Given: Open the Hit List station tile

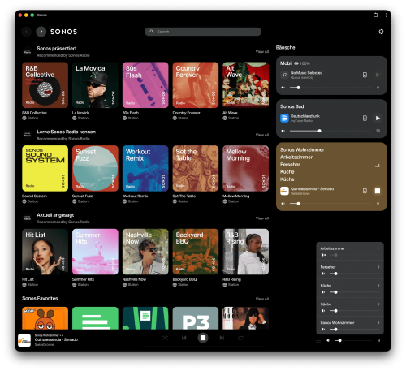Looking at the screenshot, I should pyautogui.click(x=45, y=252).
